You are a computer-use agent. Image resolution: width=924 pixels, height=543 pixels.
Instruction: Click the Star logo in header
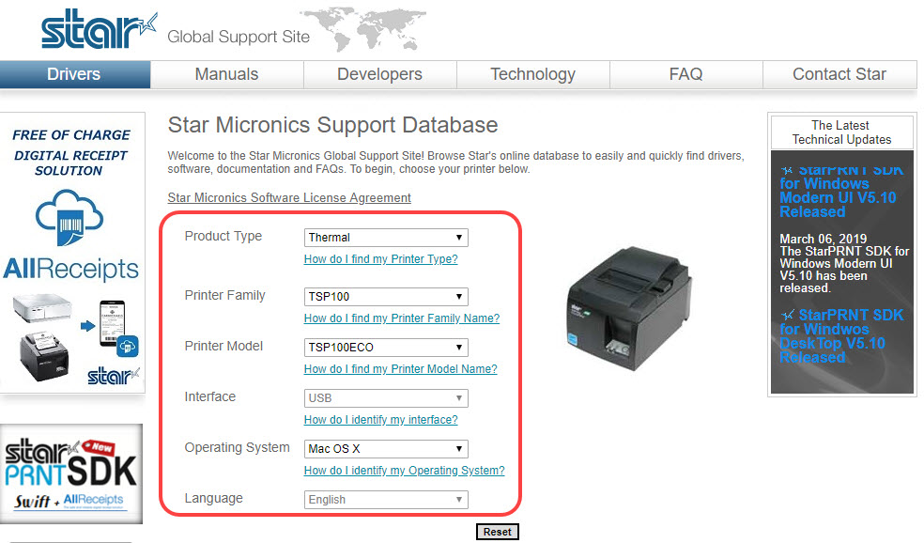click(x=99, y=28)
